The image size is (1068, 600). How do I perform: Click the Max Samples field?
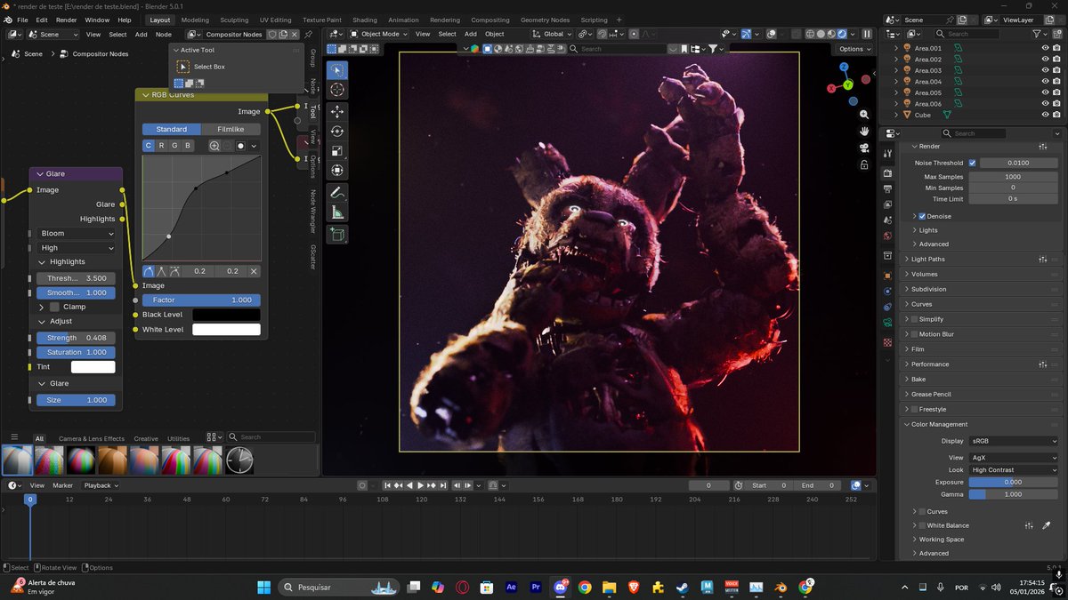click(1013, 177)
